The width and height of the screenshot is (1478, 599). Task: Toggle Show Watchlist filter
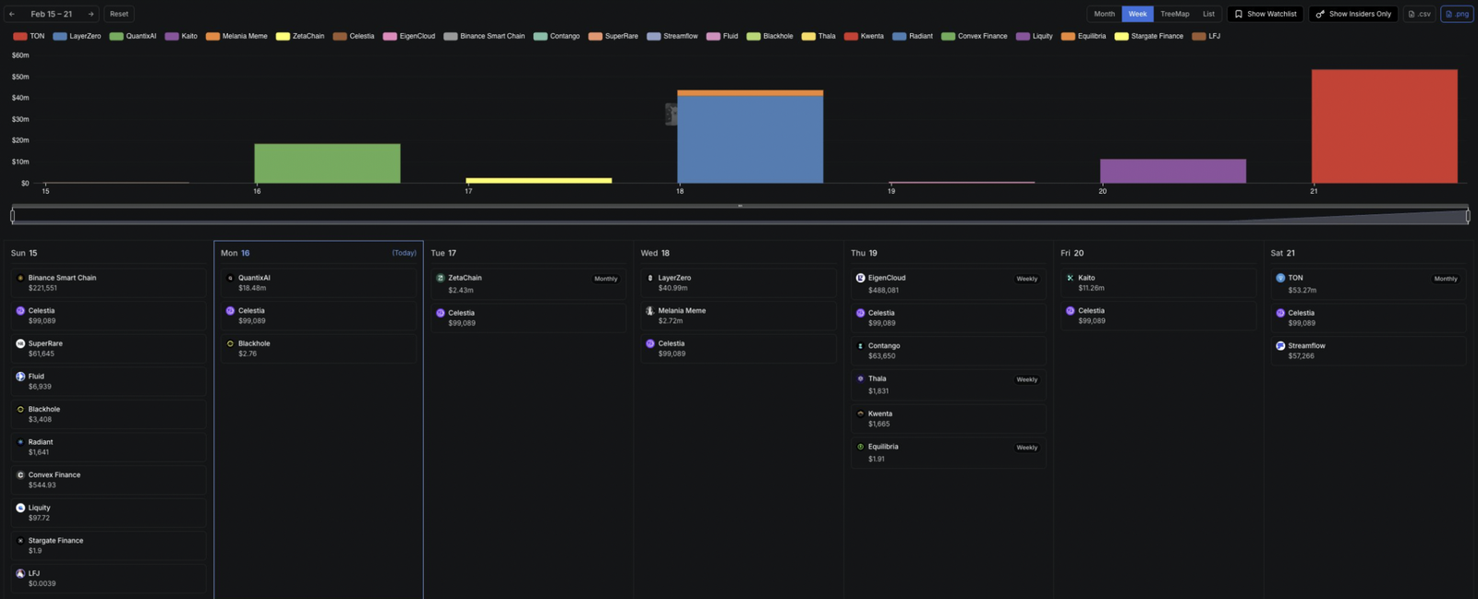1265,14
